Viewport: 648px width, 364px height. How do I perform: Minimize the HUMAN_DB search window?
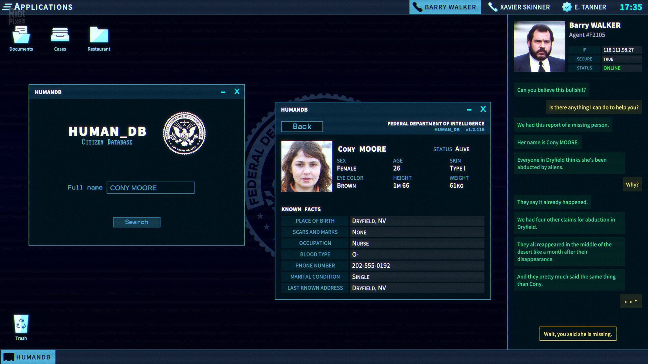click(223, 91)
